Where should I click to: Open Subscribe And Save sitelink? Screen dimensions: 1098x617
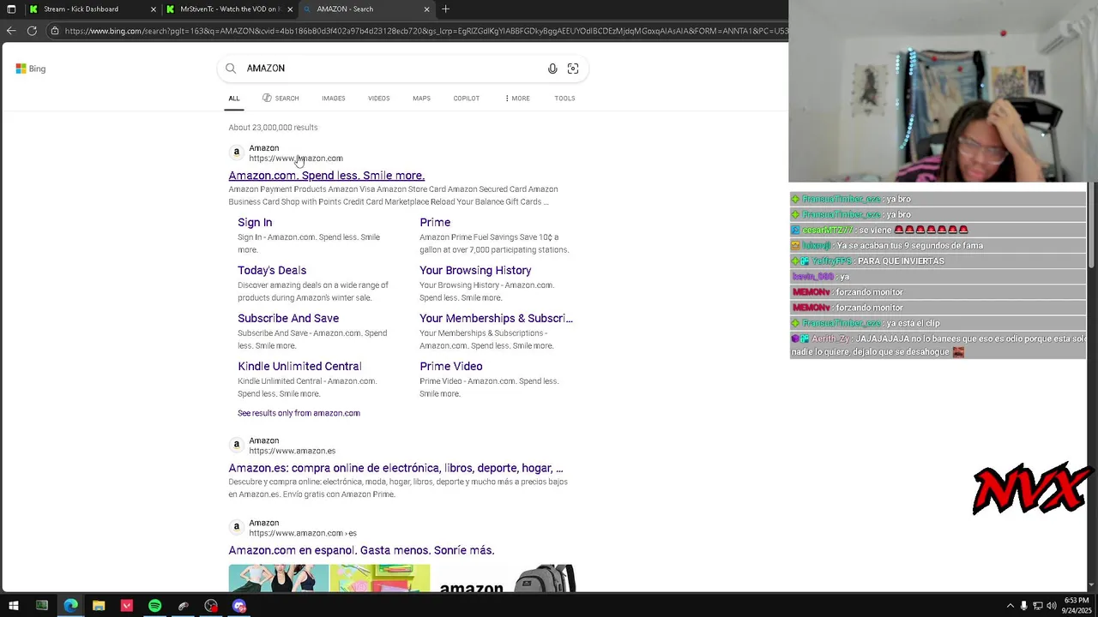pyautogui.click(x=288, y=319)
